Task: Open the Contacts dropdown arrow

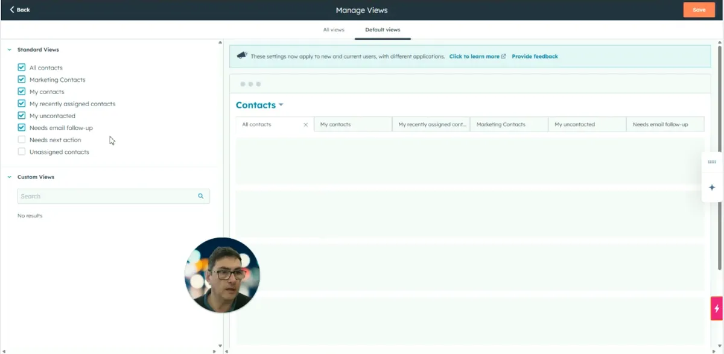Action: click(281, 106)
